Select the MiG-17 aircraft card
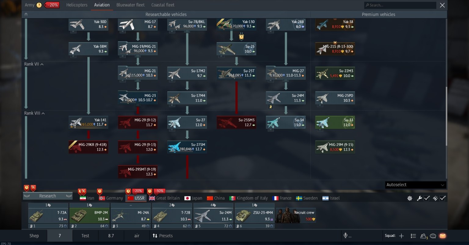 138,24
